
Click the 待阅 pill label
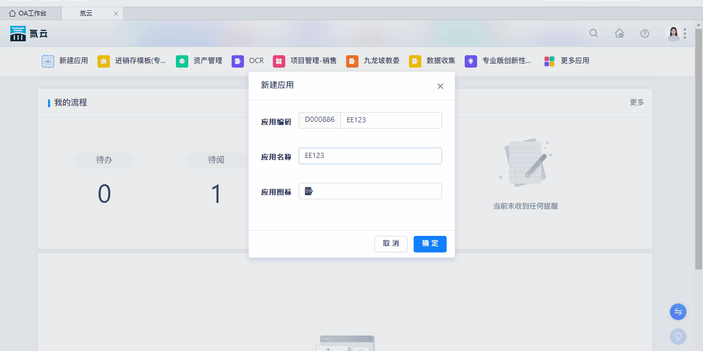216,161
